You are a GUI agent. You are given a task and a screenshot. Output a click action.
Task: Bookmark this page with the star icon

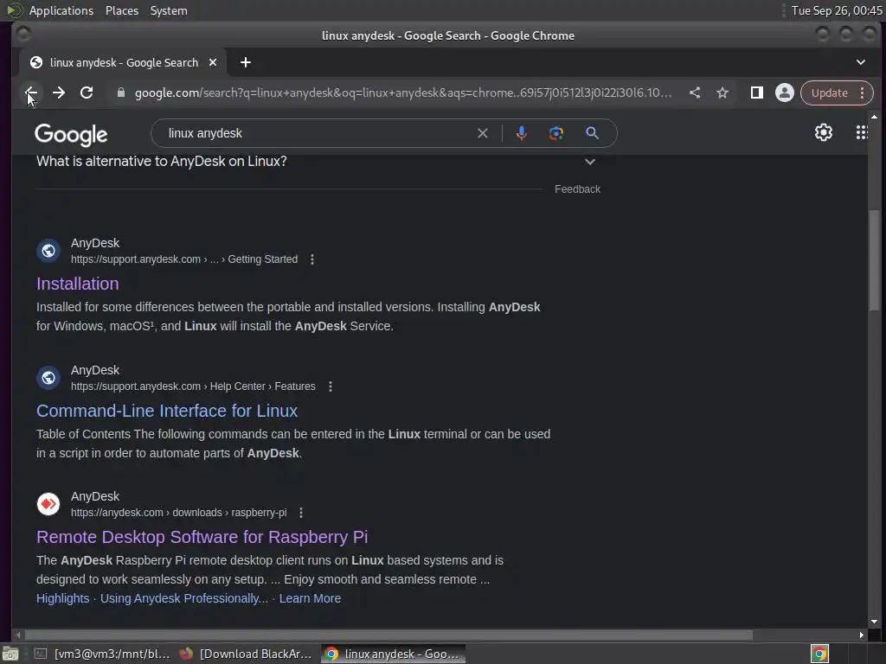tap(722, 93)
